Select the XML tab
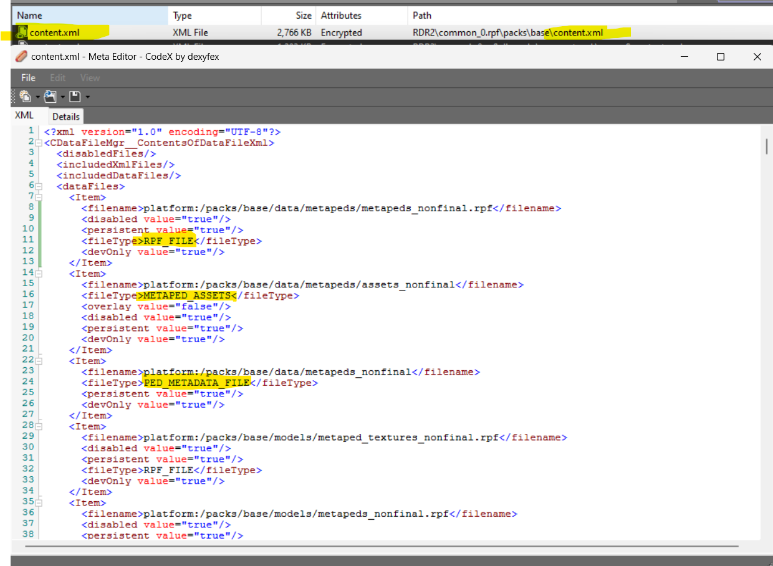Screen dimensions: 773x566 pos(23,115)
